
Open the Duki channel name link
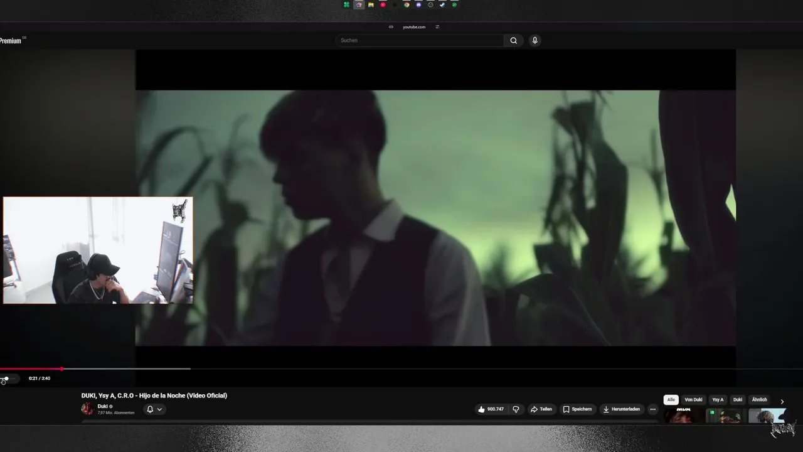[x=103, y=406]
